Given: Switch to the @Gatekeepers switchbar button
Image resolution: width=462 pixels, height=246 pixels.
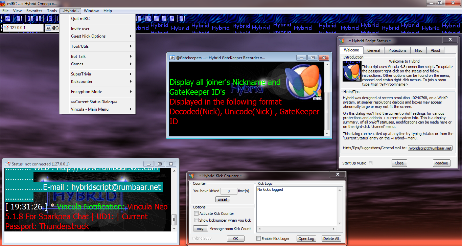Looking at the screenshot, I should (52, 28).
